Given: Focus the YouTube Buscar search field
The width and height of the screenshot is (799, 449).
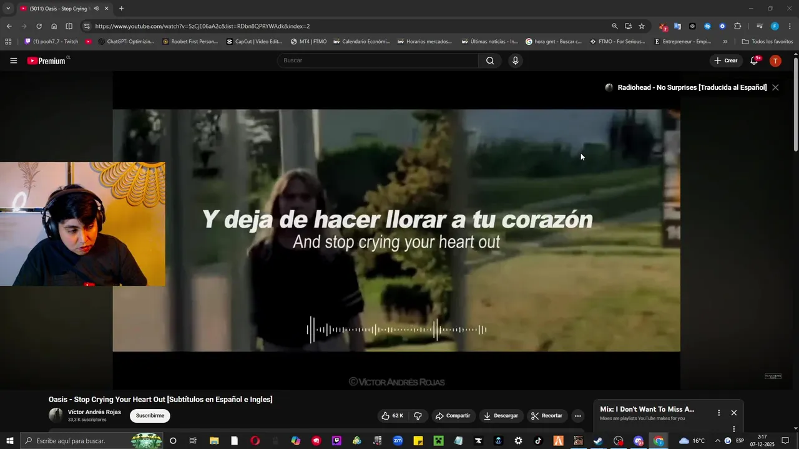Looking at the screenshot, I should click(x=378, y=60).
